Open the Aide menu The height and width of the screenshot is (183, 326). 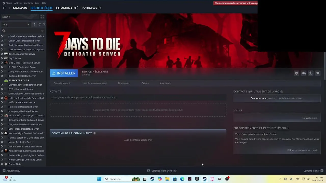click(x=44, y=3)
